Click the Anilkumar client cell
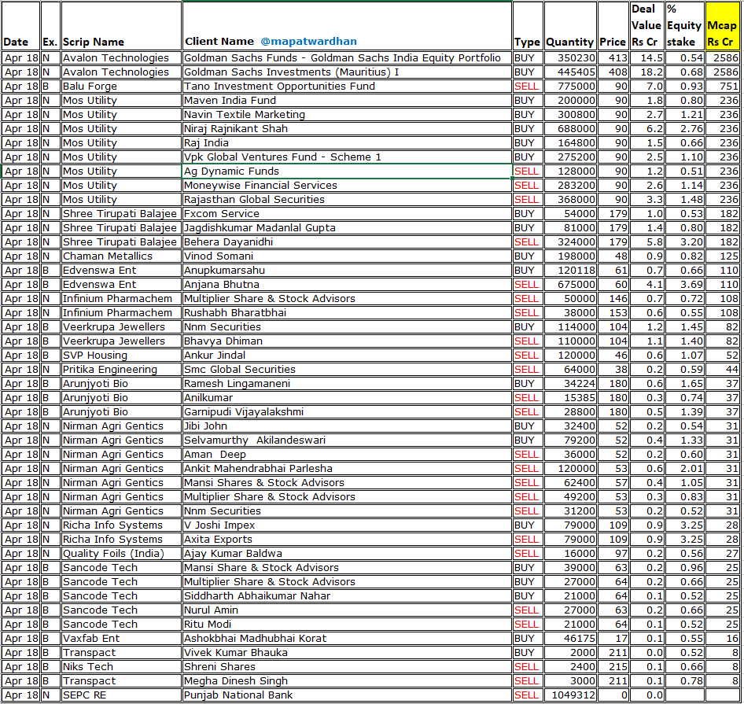This screenshot has height=704, width=744. pyautogui.click(x=347, y=398)
